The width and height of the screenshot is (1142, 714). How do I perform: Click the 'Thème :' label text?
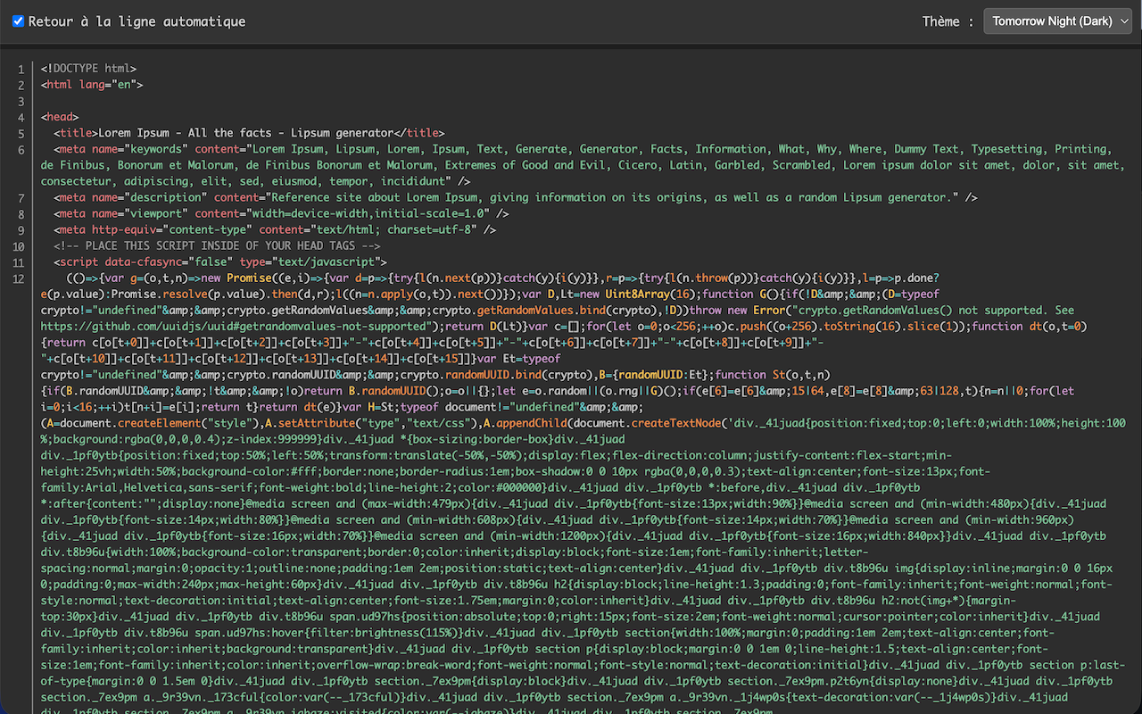948,21
